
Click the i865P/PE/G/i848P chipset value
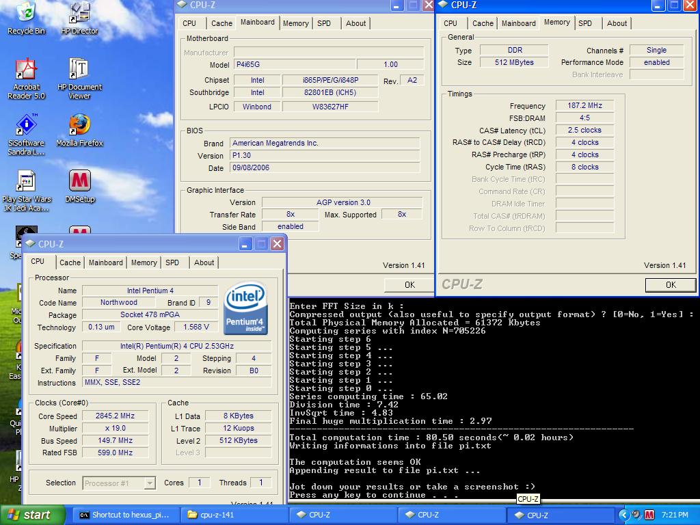pos(330,80)
